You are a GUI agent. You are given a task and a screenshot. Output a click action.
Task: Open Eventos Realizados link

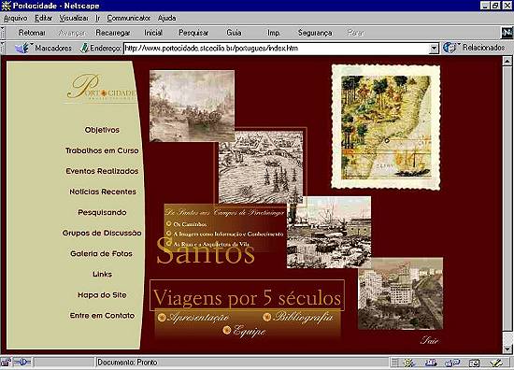[x=102, y=171]
